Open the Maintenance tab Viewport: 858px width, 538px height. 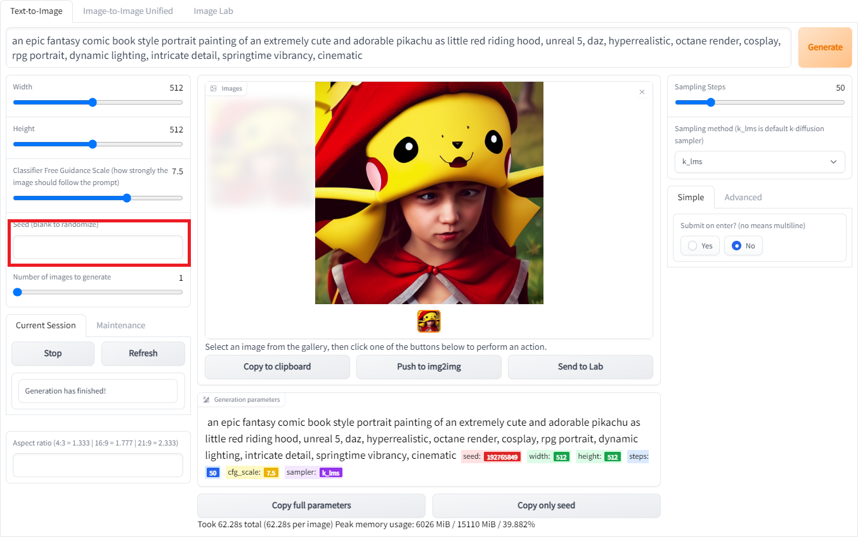pos(120,325)
